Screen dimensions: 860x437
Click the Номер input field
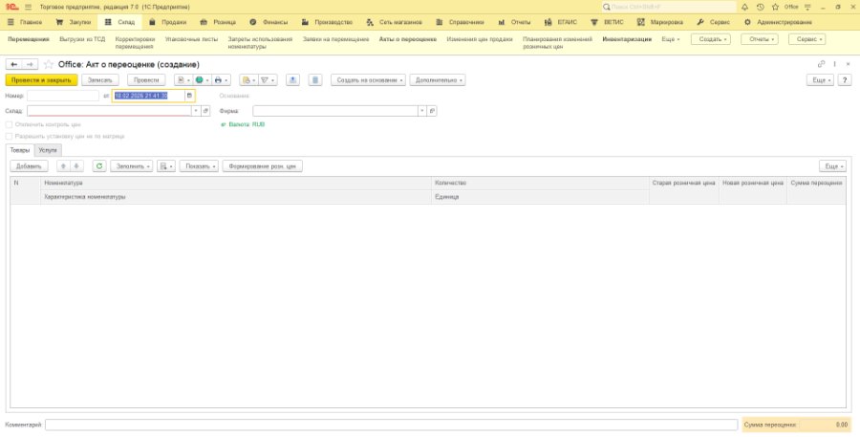(63, 96)
